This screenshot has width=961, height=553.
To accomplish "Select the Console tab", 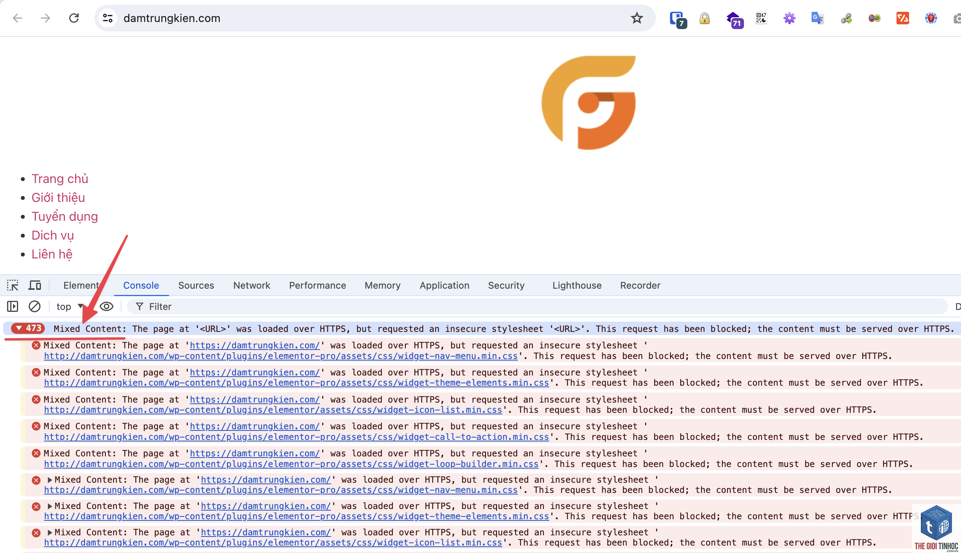I will [141, 285].
